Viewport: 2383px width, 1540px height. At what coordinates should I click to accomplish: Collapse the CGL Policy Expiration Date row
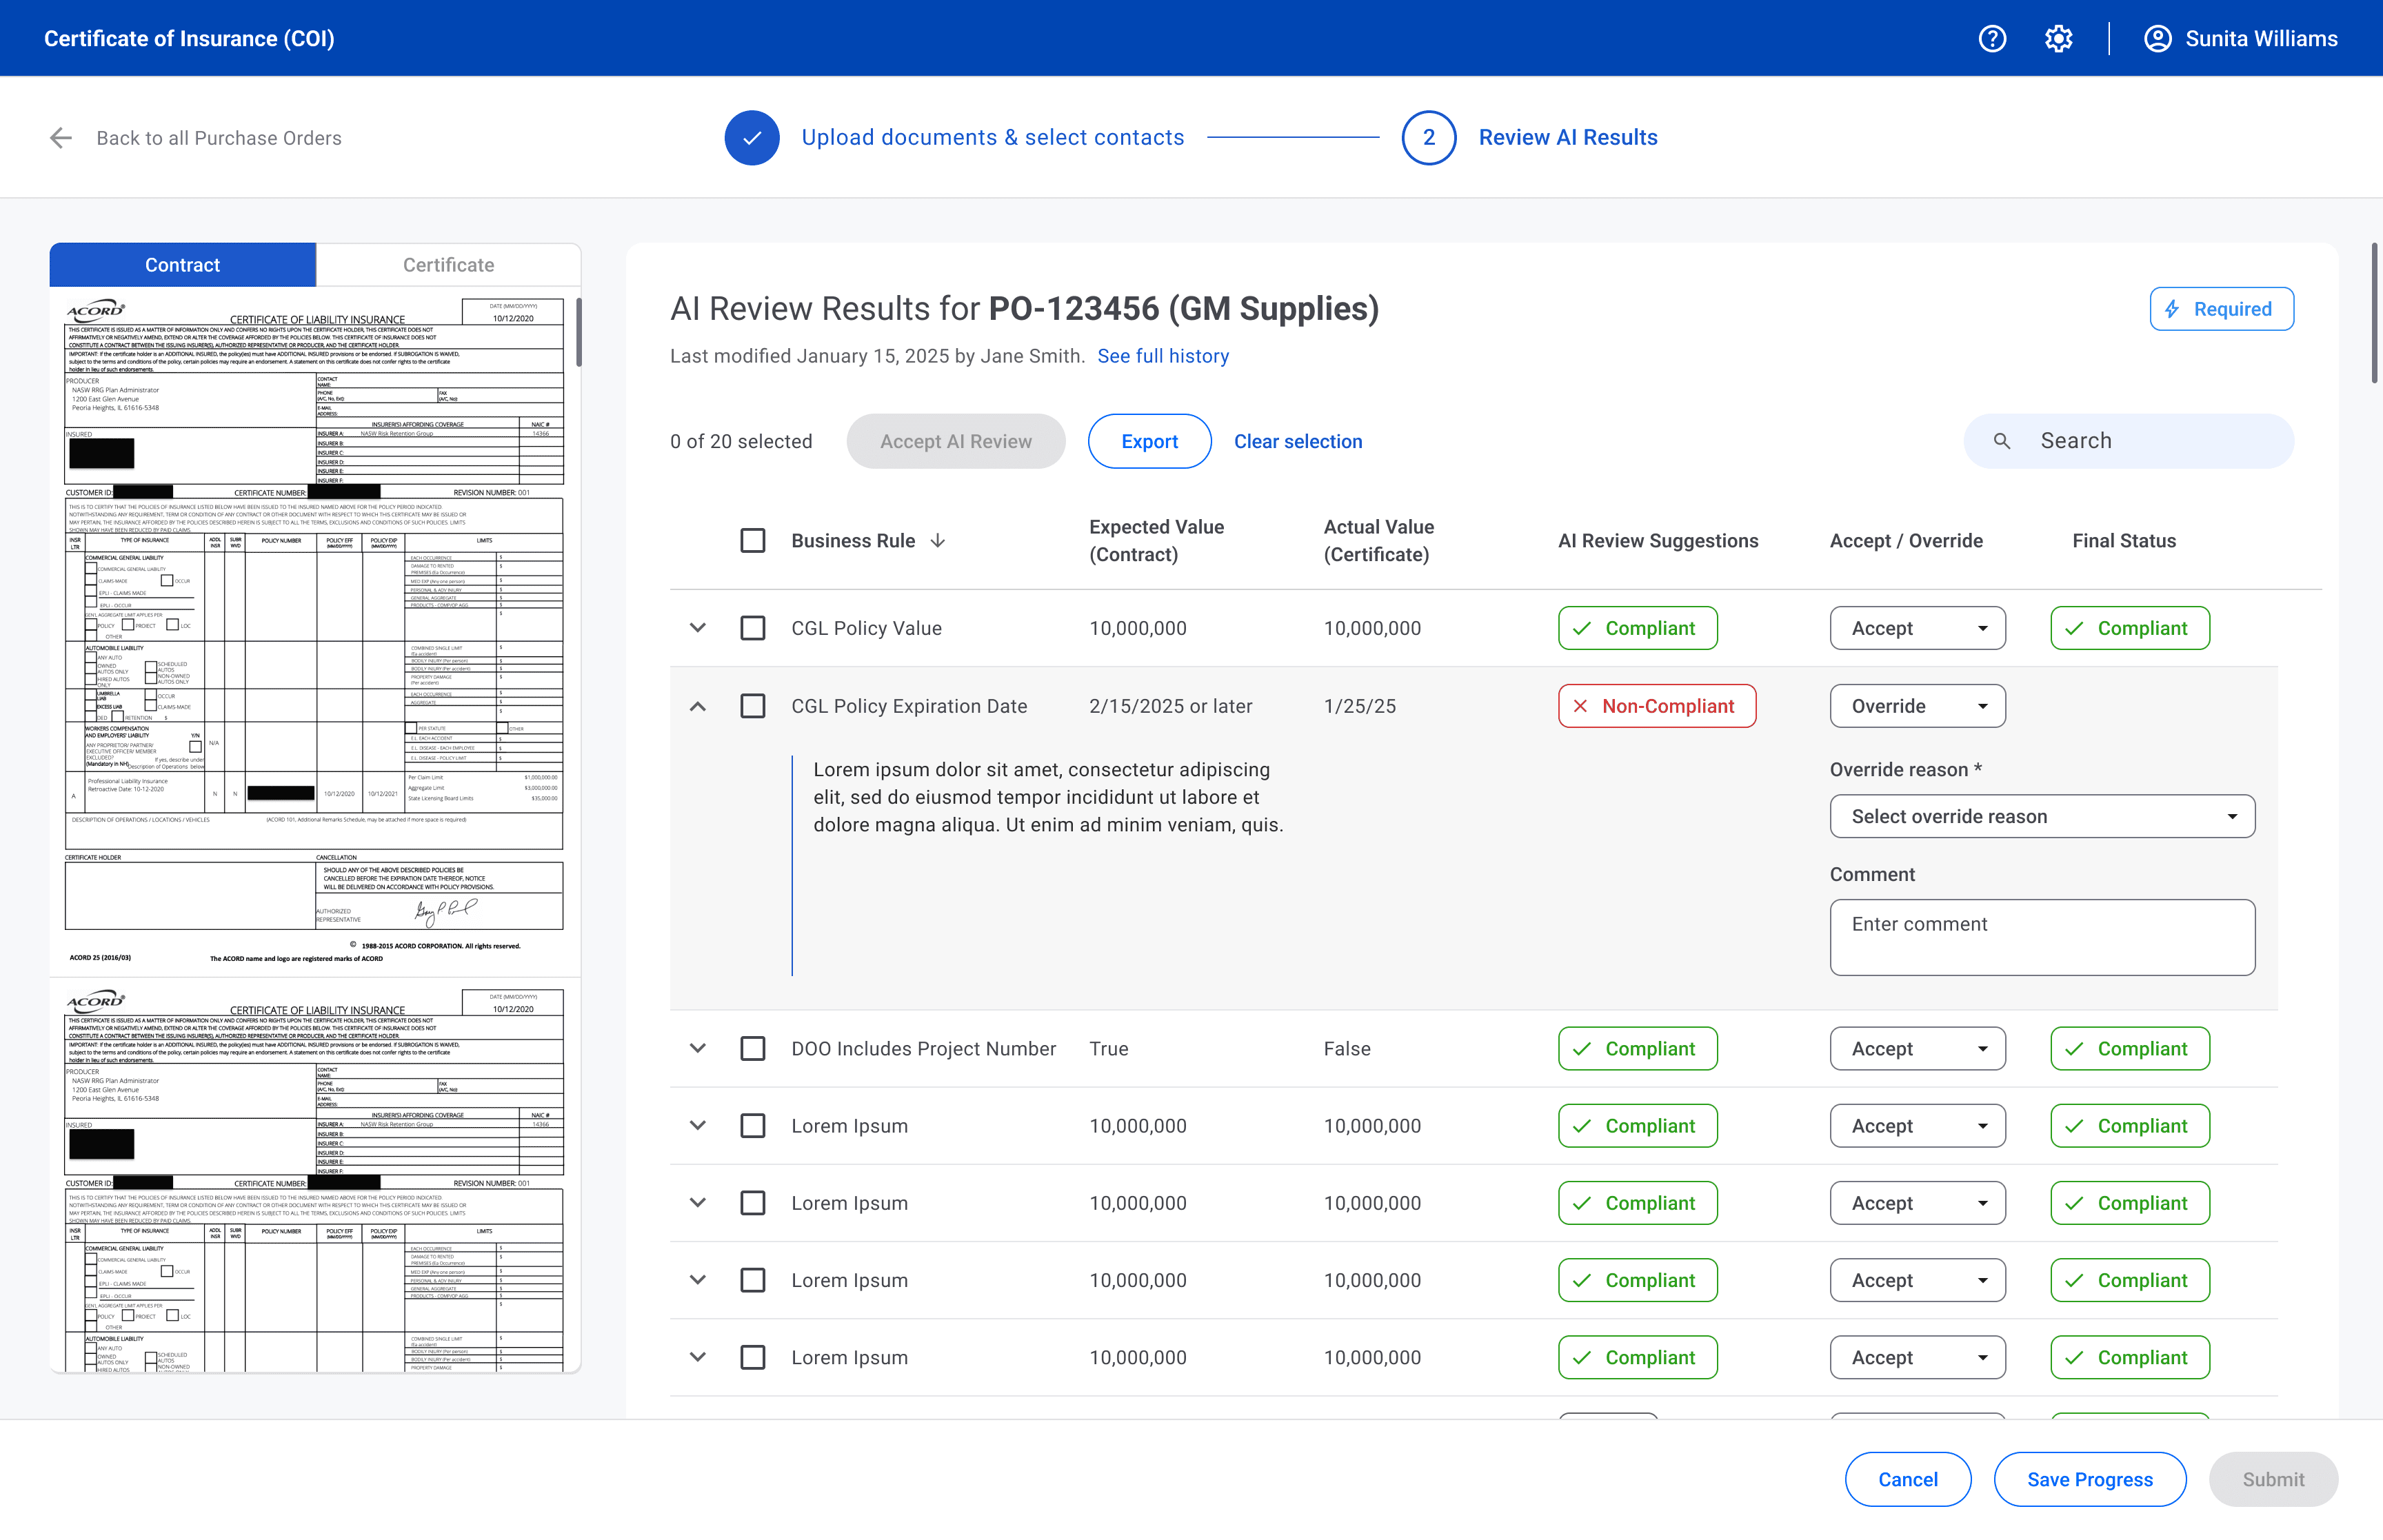coord(698,706)
